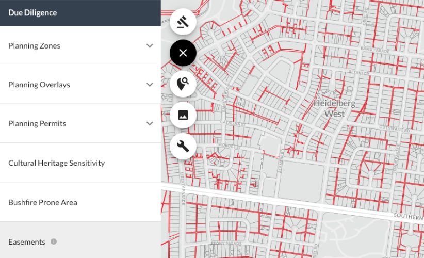Expand the Planning Overlays chevron
This screenshot has width=424, height=258.
pos(150,85)
